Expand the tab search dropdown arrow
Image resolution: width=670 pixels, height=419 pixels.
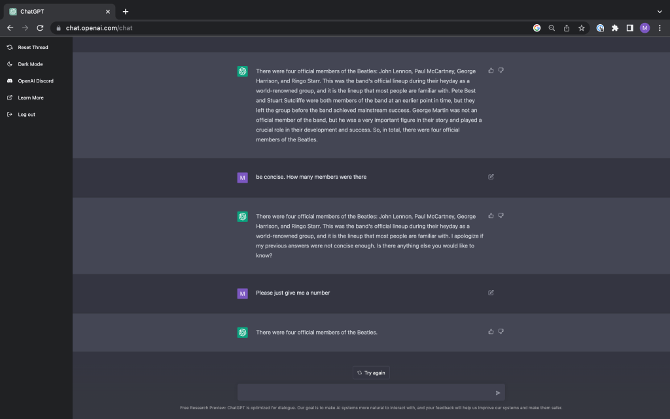[x=659, y=11]
